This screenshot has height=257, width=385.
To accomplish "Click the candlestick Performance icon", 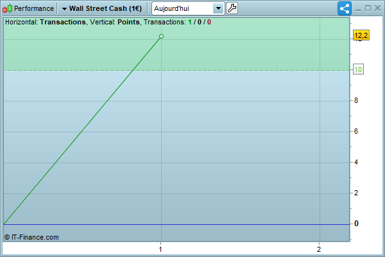I will click(x=7, y=8).
